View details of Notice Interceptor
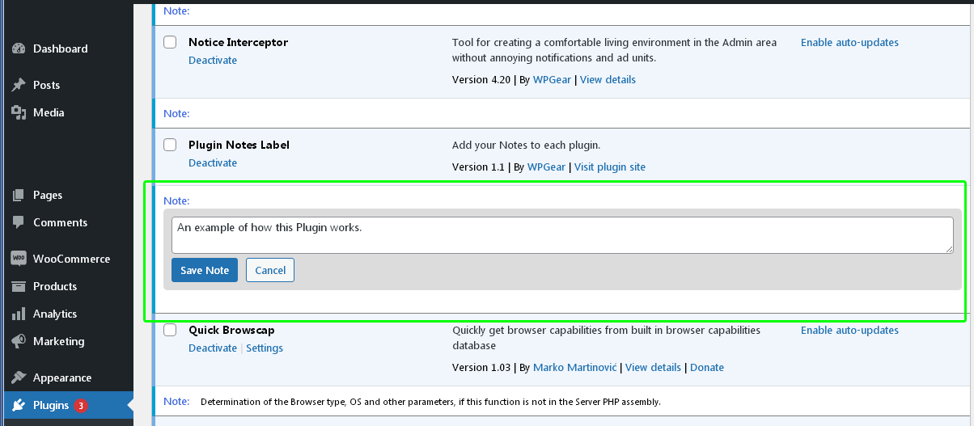The height and width of the screenshot is (426, 974). [608, 79]
